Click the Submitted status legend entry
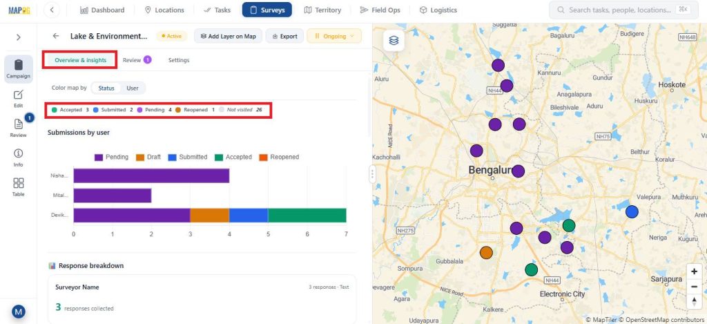The width and height of the screenshot is (707, 324). [x=113, y=110]
